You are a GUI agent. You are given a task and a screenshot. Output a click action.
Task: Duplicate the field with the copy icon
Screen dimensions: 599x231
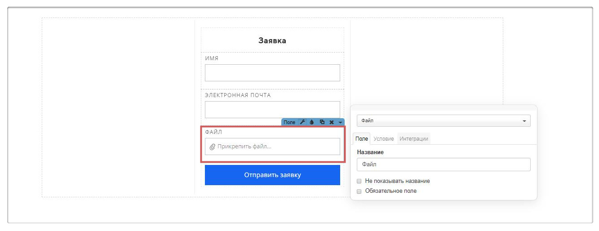(x=322, y=122)
